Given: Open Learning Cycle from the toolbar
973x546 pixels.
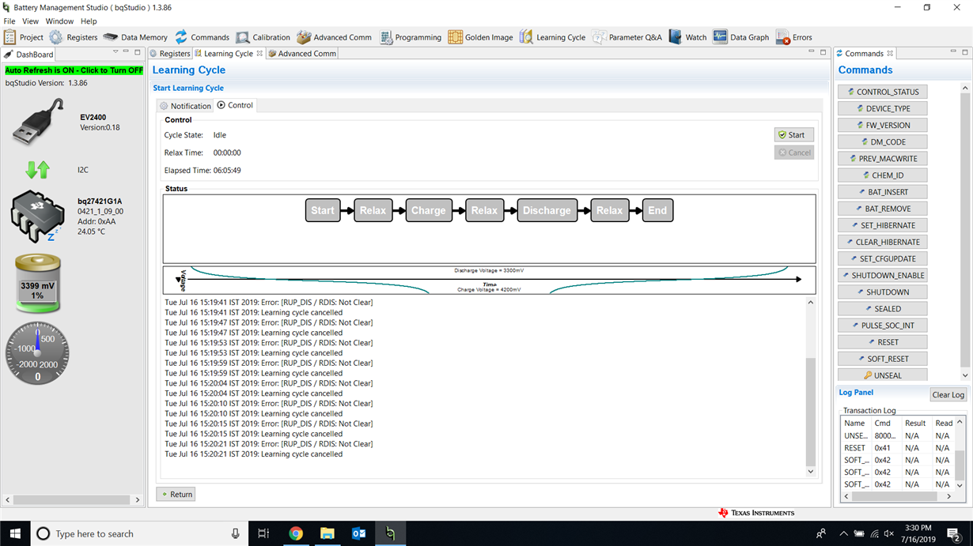Looking at the screenshot, I should [553, 37].
